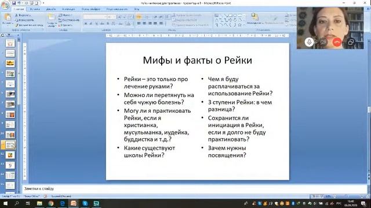Open Windows taskbar search
This screenshot has width=371, height=208.
pos(17,203)
